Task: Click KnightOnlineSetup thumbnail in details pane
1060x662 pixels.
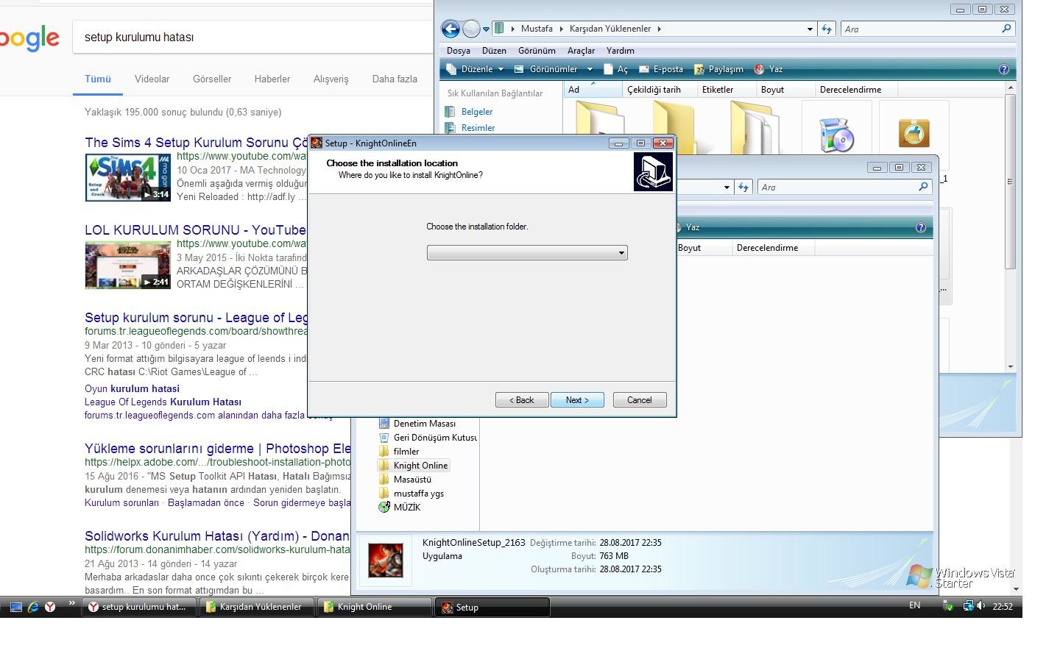Action: pyautogui.click(x=386, y=560)
